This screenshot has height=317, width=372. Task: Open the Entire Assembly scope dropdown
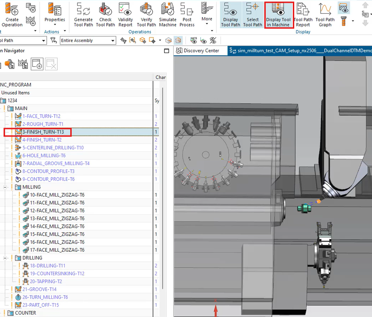pyautogui.click(x=113, y=41)
